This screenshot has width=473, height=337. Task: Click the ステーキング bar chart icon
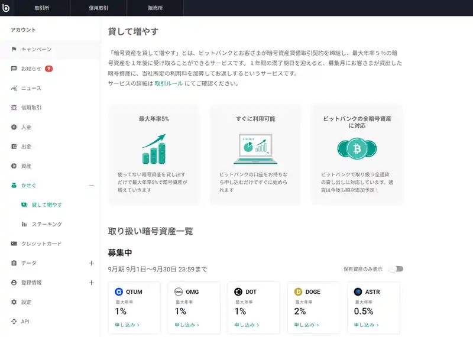(x=24, y=224)
